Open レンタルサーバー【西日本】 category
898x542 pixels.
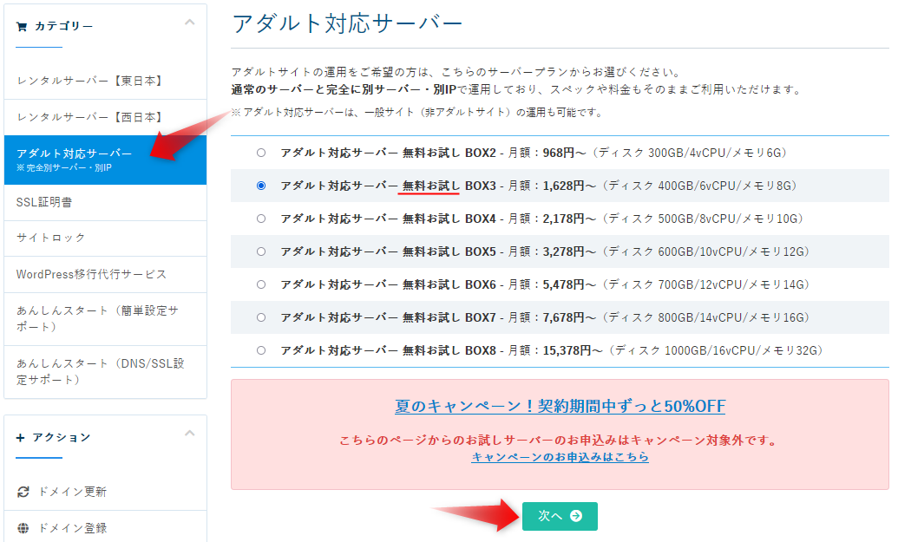coord(90,116)
